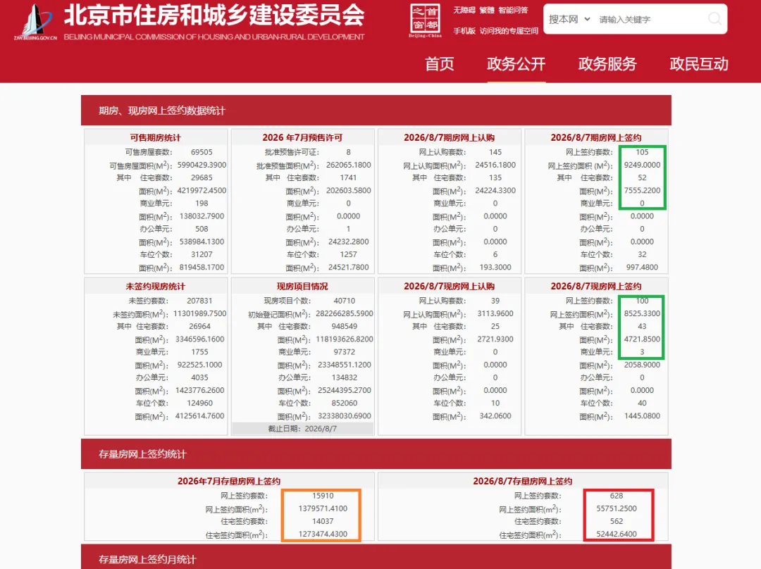
Task: Click the value 5990429.3900 available area
Action: click(x=202, y=165)
